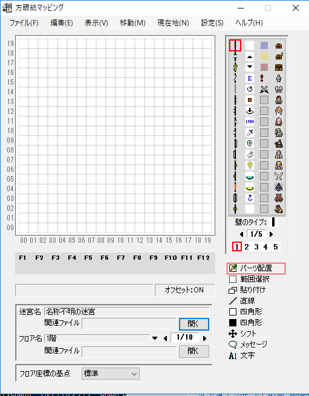The image size is (309, 396).
Task: Select the item bag part
Action: 250,154
